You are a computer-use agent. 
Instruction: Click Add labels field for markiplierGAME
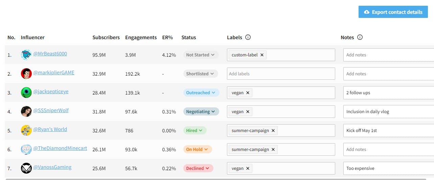[x=281, y=74]
